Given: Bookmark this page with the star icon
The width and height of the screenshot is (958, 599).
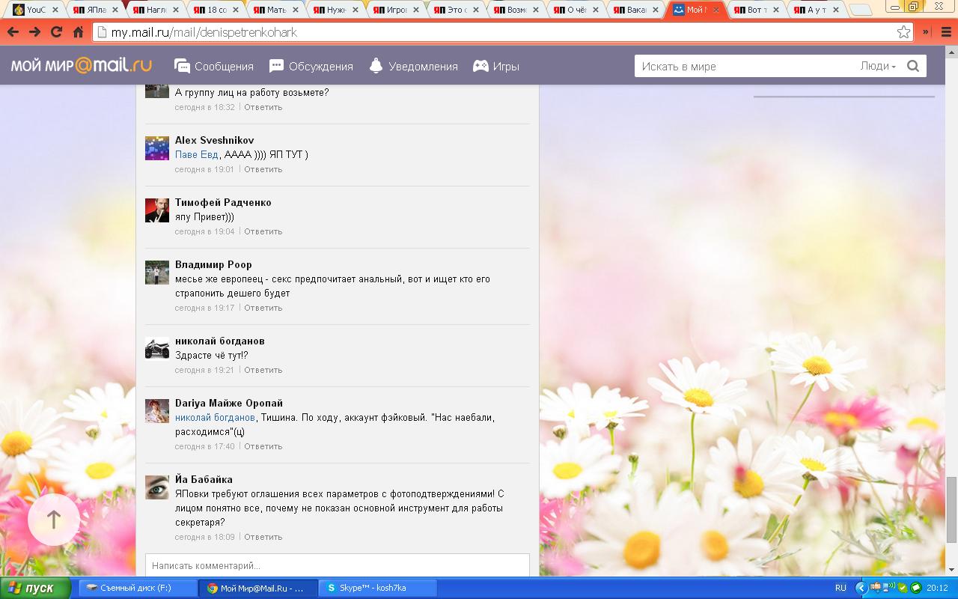Looking at the screenshot, I should [903, 32].
